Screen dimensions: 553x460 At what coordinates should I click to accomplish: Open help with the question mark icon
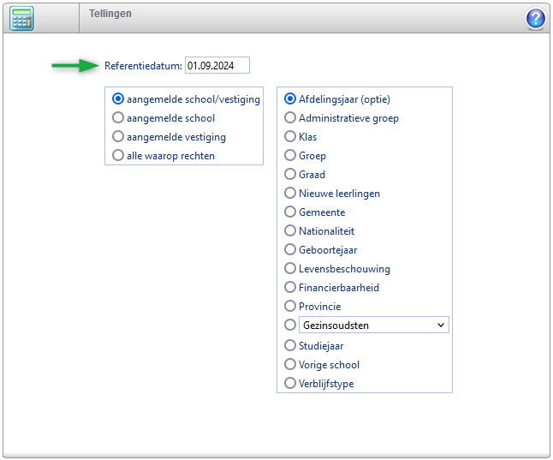(x=535, y=18)
